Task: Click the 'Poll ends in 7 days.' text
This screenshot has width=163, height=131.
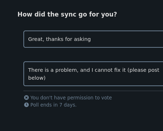Action: [53, 105]
